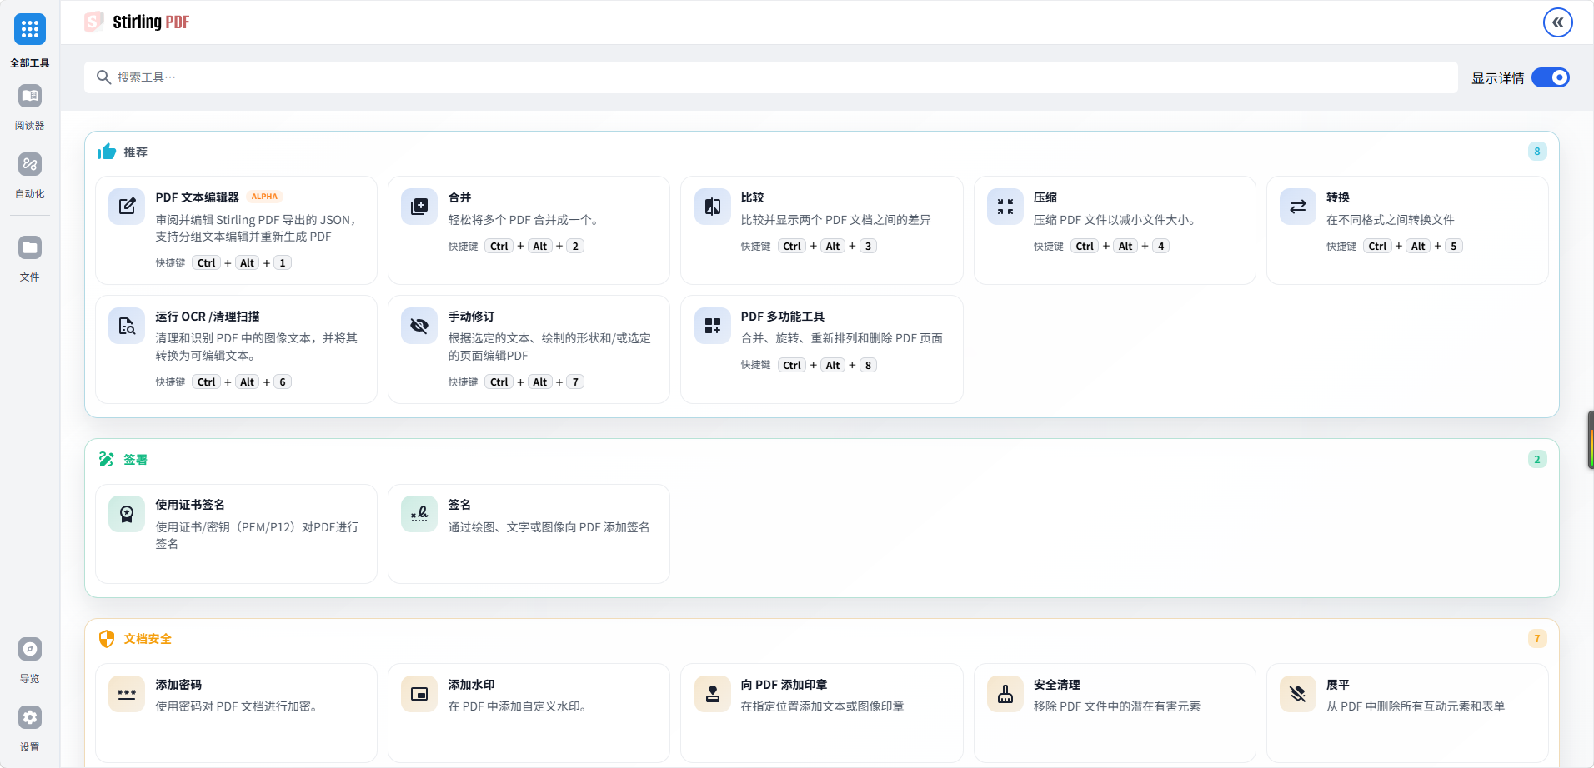Click the 向 PDF 添加印章 stamp icon
1594x768 pixels.
coord(713,694)
